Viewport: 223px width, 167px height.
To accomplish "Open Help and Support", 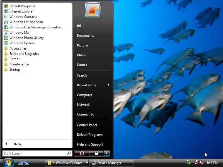I will 90,144.
